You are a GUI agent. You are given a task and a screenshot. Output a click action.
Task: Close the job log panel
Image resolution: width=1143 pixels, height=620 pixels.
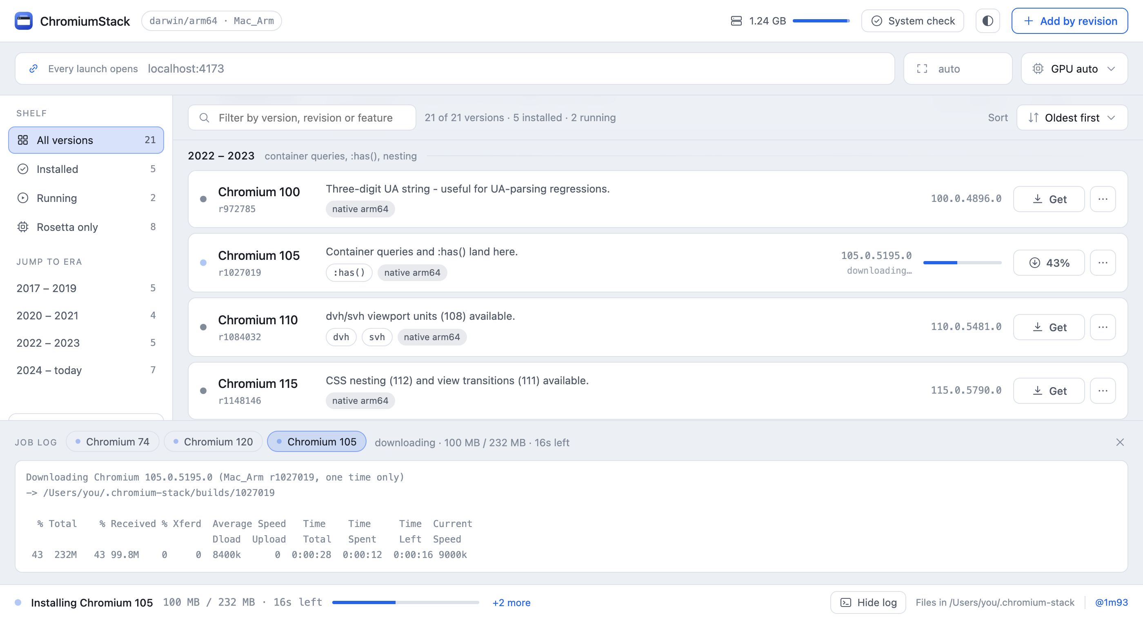pyautogui.click(x=1120, y=442)
